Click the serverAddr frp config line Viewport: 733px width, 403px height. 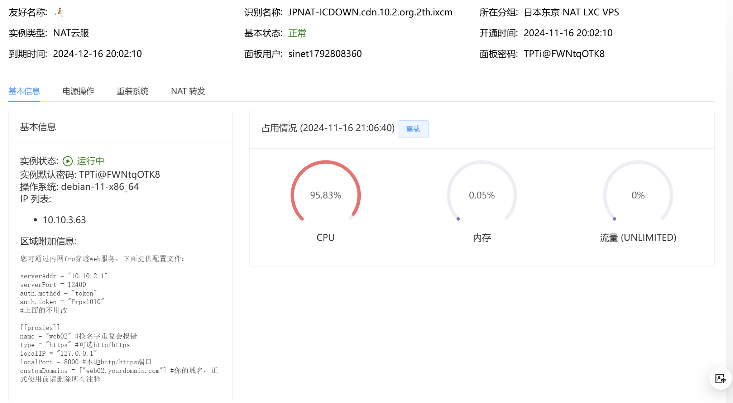pos(64,276)
